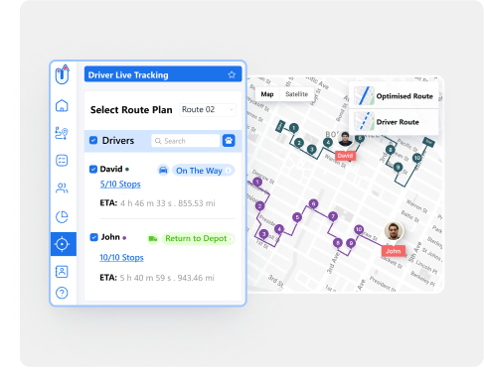Click the info icon on On The Way badge
Screen dimensions: 484x373
point(229,171)
